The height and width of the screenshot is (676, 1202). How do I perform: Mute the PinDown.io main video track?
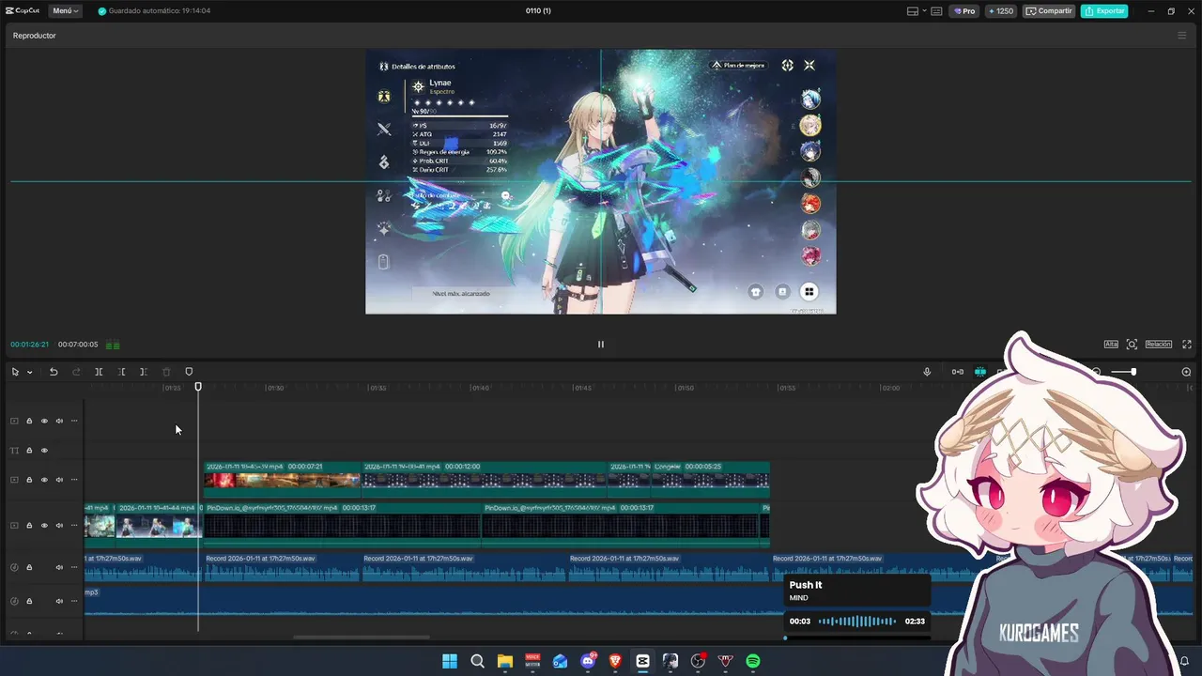tap(59, 526)
